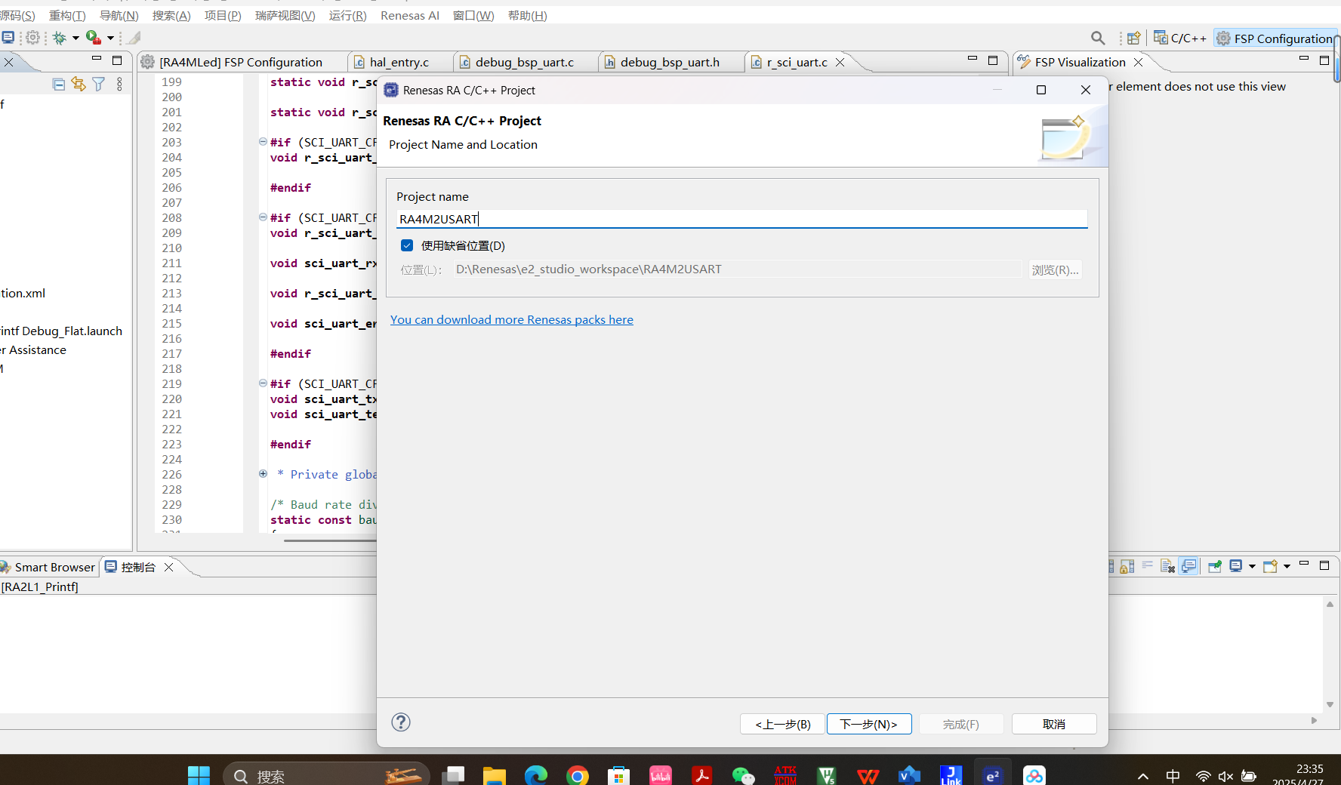This screenshot has width=1341, height=785.
Task: Click the Next (下一步) button
Action: [869, 724]
